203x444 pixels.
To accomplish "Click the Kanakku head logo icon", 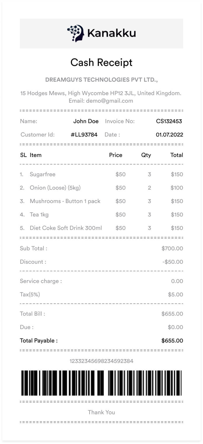I will (76, 33).
